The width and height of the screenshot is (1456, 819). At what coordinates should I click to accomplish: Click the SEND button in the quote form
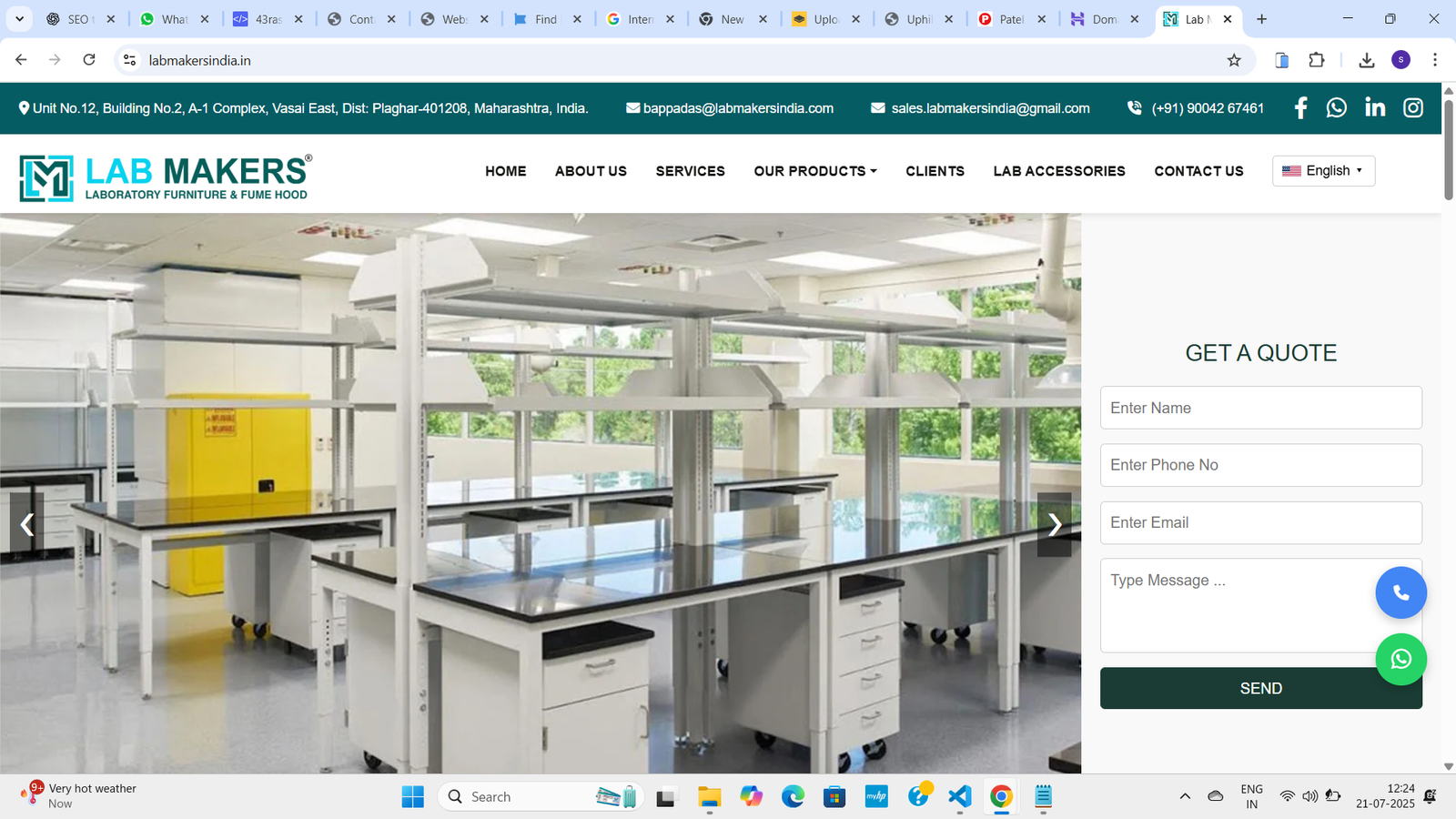[x=1260, y=688]
